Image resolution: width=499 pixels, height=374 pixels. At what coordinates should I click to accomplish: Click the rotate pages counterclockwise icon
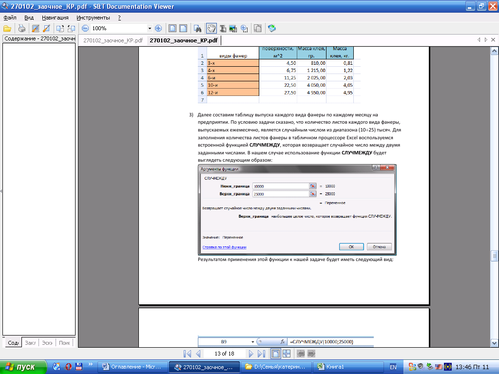pyautogui.click(x=71, y=29)
